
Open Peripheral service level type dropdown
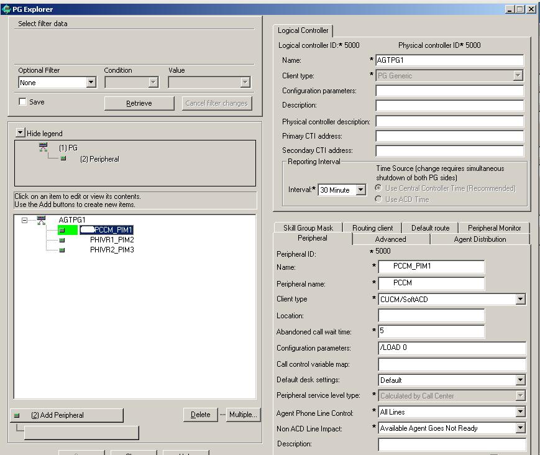[520, 395]
